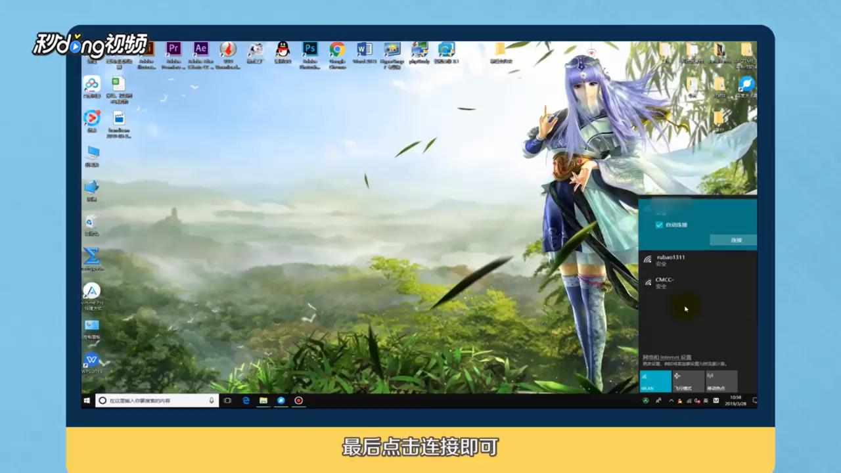Image resolution: width=841 pixels, height=473 pixels.
Task: Click the taskbar clock showing 10:58
Action: pyautogui.click(x=735, y=400)
